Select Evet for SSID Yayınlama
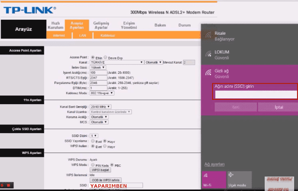This screenshot has width=298, height=191. click(x=93, y=141)
